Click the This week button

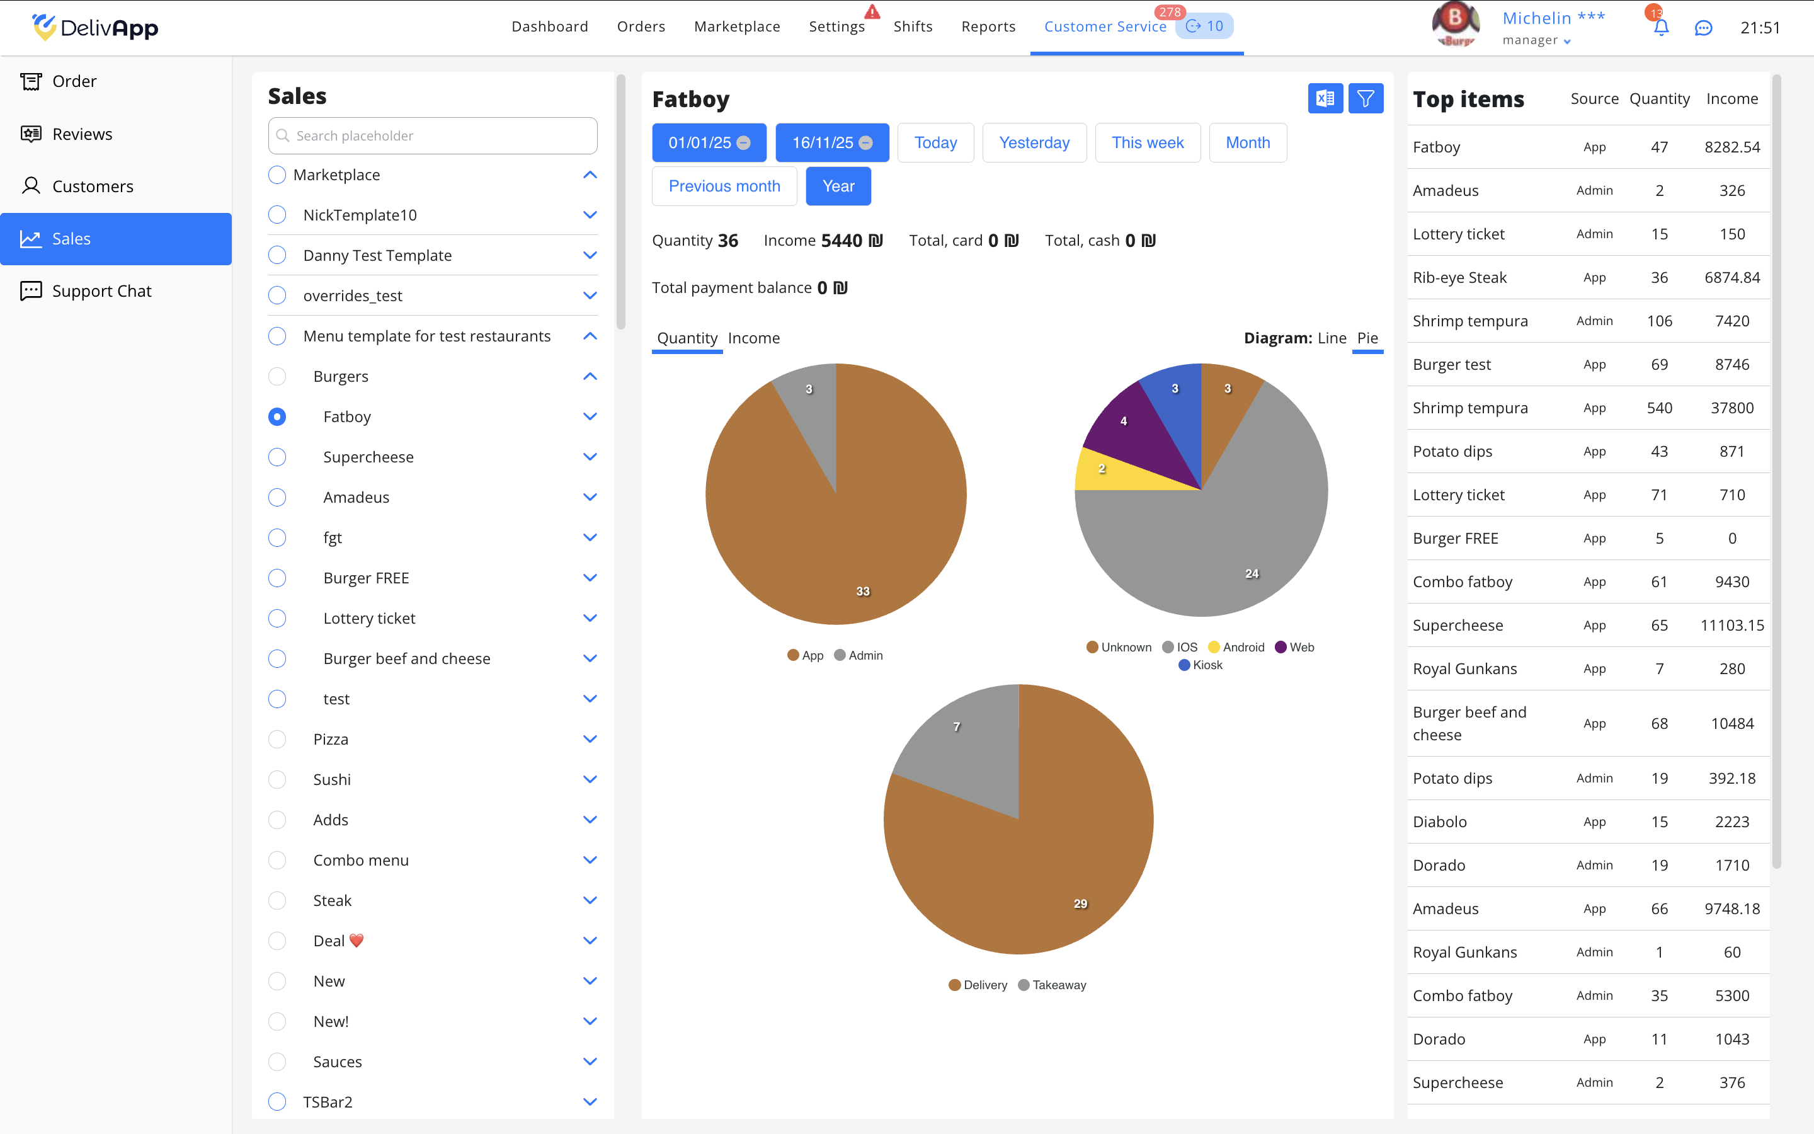pos(1147,142)
